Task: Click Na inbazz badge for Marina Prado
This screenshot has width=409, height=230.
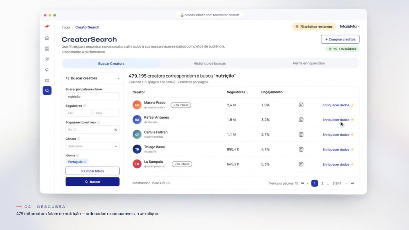Action: (x=181, y=105)
